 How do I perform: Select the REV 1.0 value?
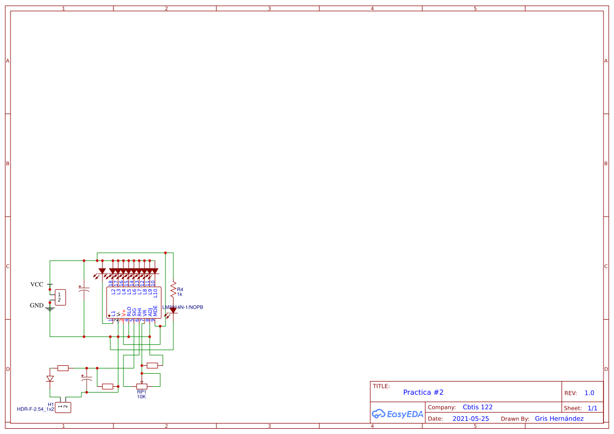(590, 392)
